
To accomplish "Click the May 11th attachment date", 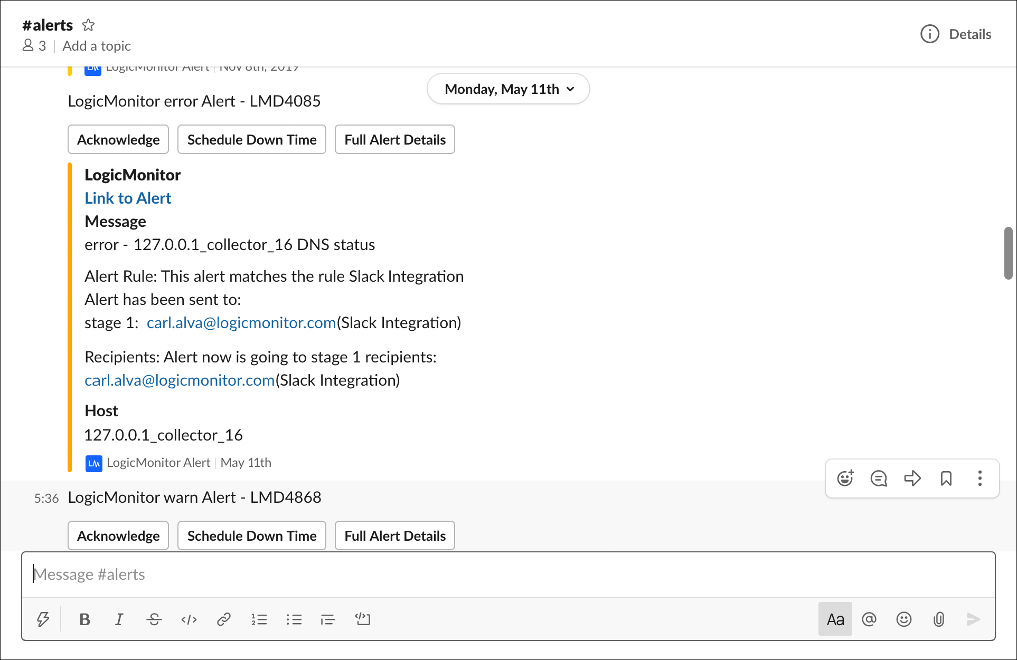I will (x=246, y=463).
